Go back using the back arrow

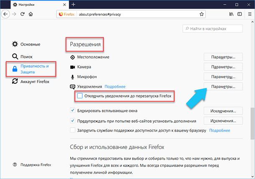click(5, 14)
